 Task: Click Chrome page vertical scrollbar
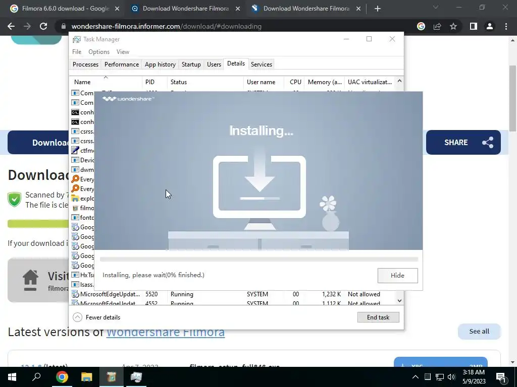click(513, 99)
